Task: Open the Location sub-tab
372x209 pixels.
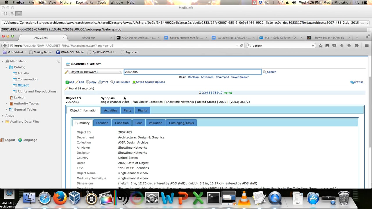Action: (x=102, y=123)
